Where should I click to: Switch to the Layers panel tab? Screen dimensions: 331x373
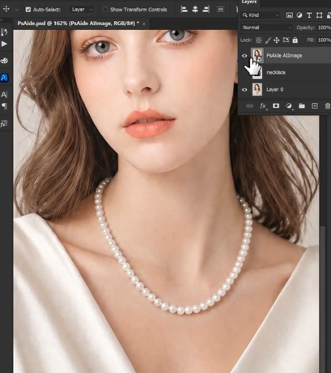coord(248,2)
